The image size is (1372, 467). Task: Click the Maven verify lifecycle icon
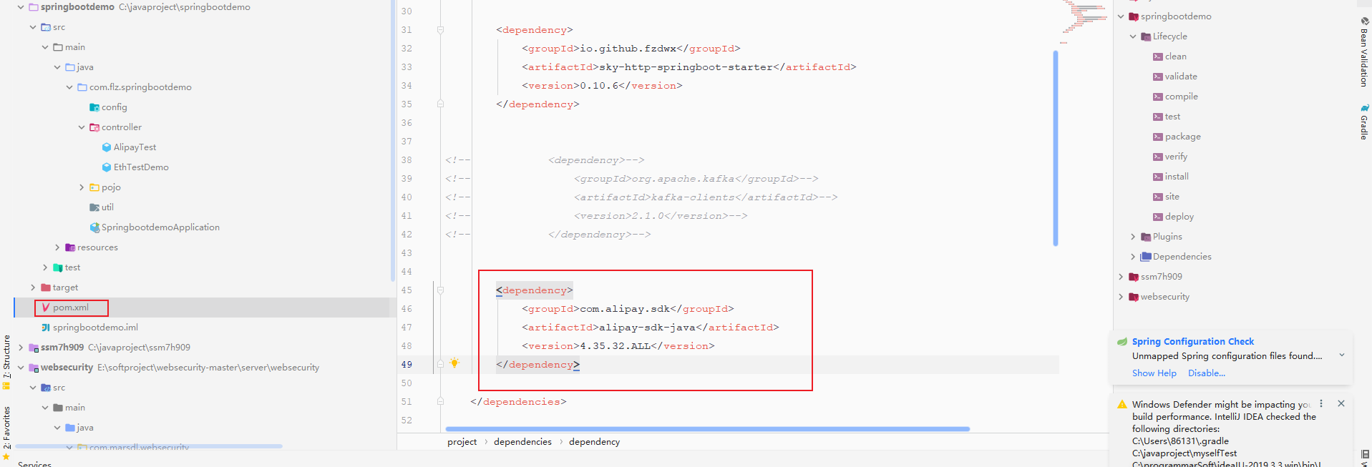click(x=1157, y=157)
